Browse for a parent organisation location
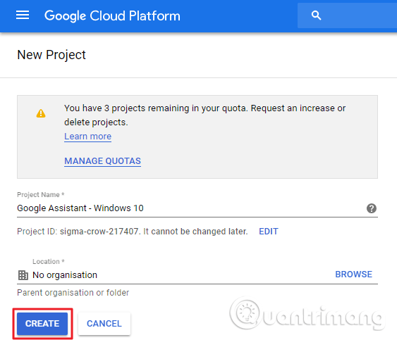Viewport: 397px width, 347px height. point(353,275)
